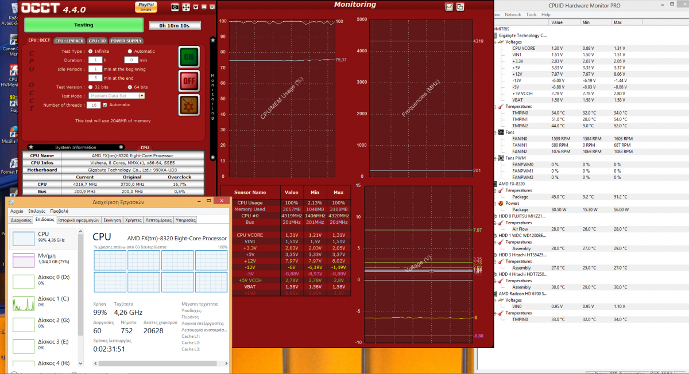689x374 pixels.
Task: Collapse System Information with its round arrow
Action: pos(121,147)
